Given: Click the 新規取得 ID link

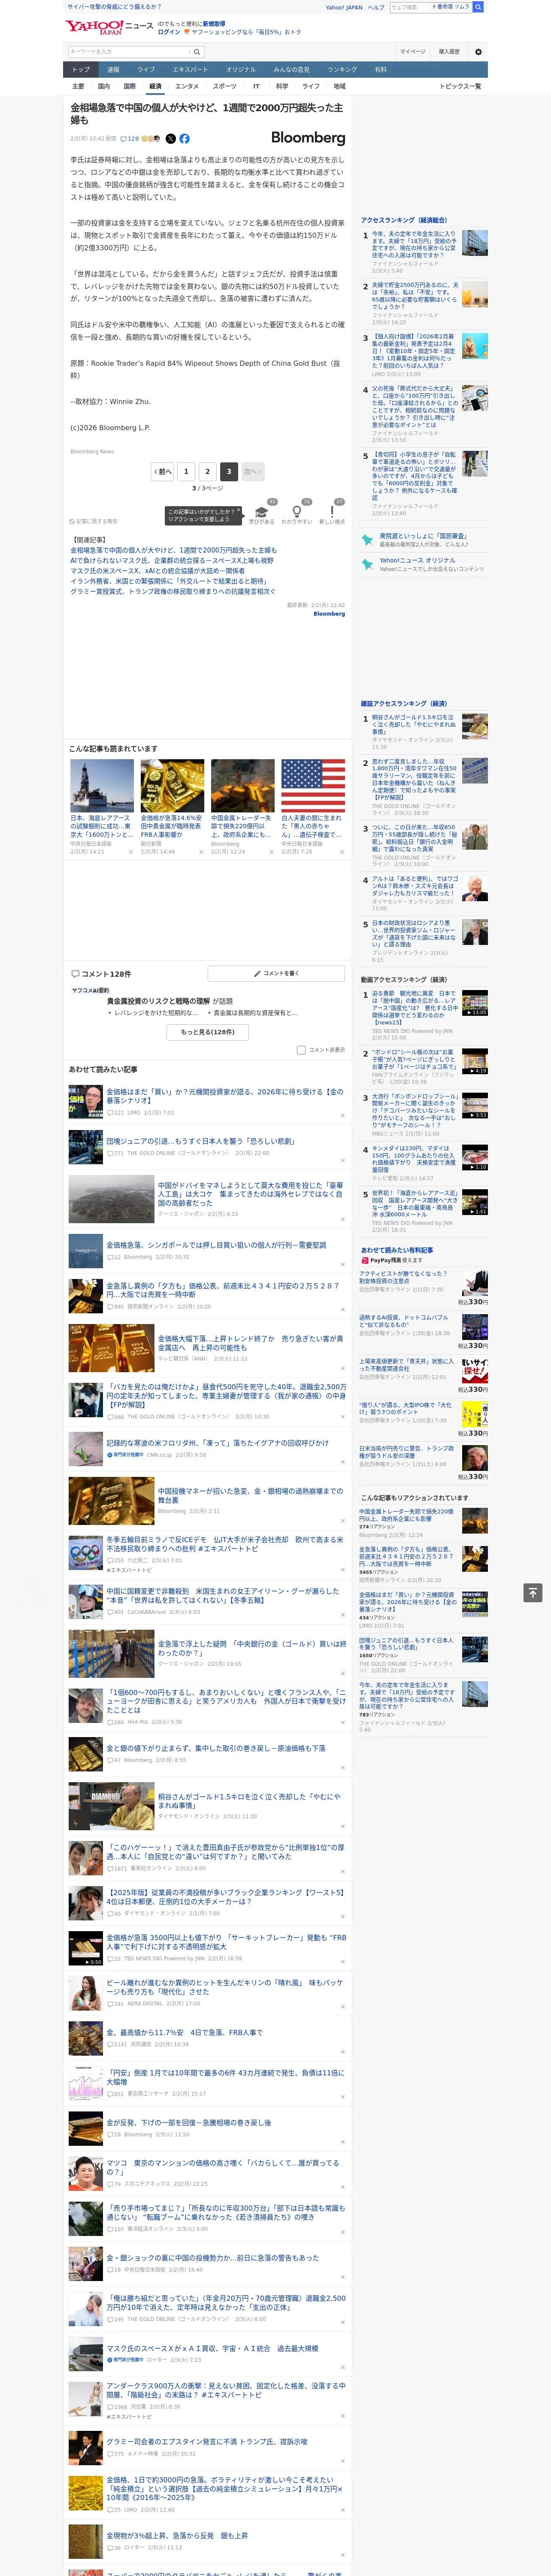Looking at the screenshot, I should coord(214,23).
